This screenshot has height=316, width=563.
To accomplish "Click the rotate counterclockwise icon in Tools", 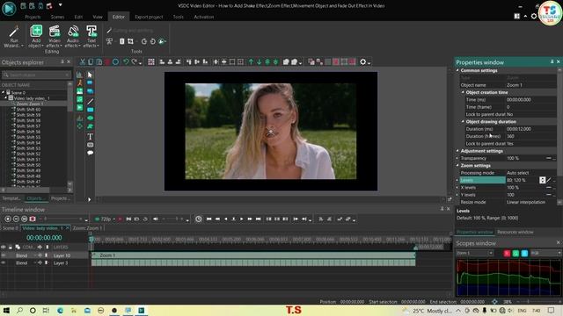I will pos(144,41).
